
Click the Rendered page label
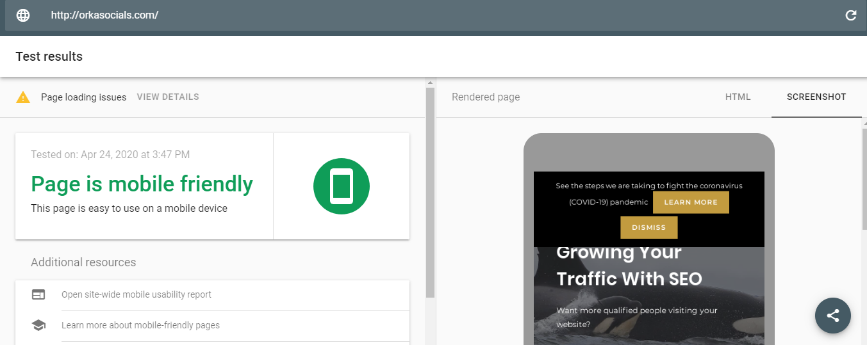(x=486, y=97)
